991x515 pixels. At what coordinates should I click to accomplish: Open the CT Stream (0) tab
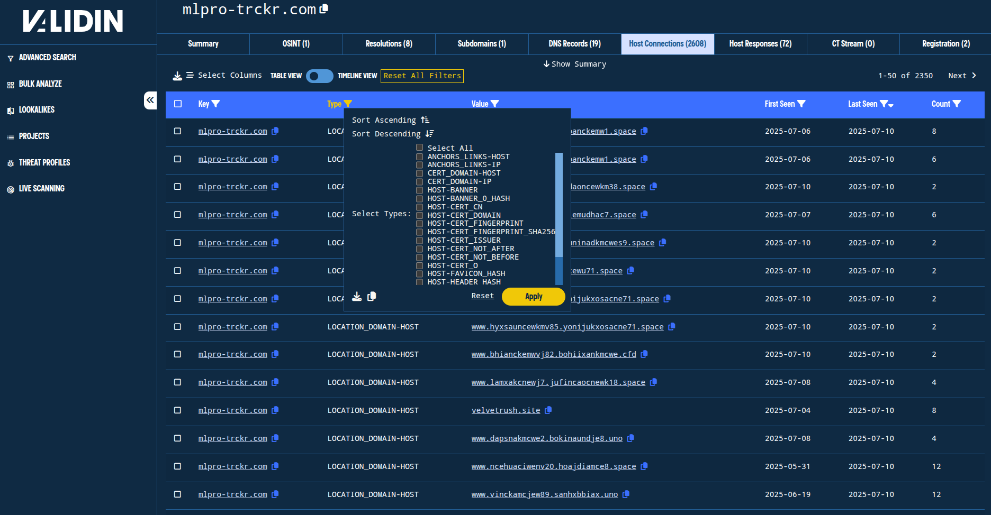click(x=853, y=44)
